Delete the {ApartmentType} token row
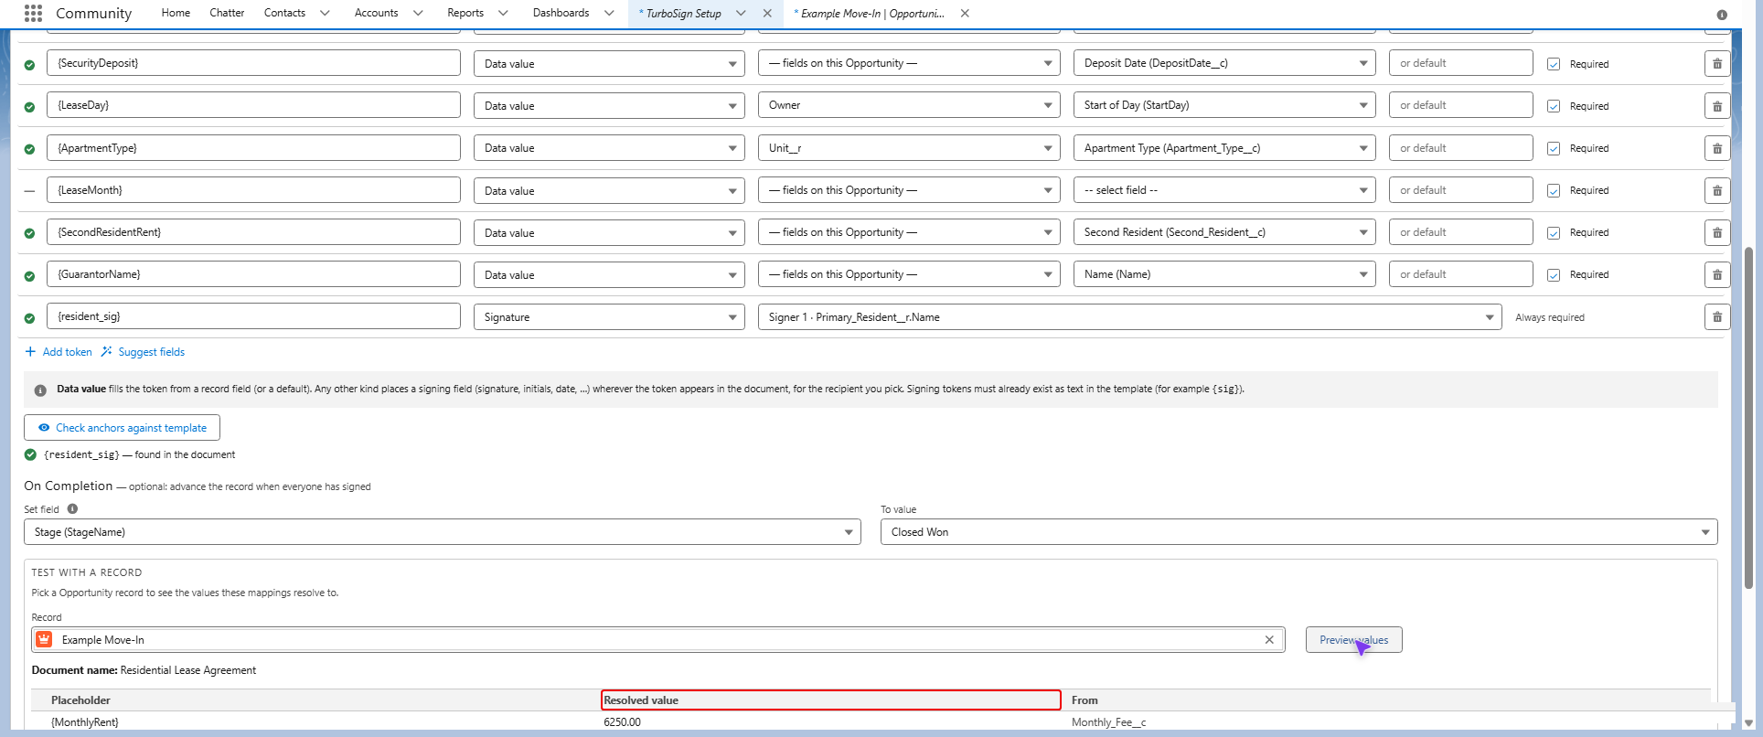 click(x=1717, y=148)
